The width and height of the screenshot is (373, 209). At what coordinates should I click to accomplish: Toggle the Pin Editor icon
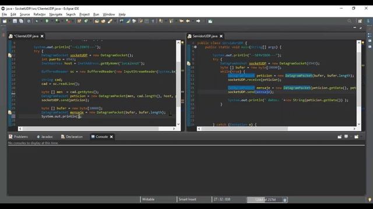tap(210, 21)
